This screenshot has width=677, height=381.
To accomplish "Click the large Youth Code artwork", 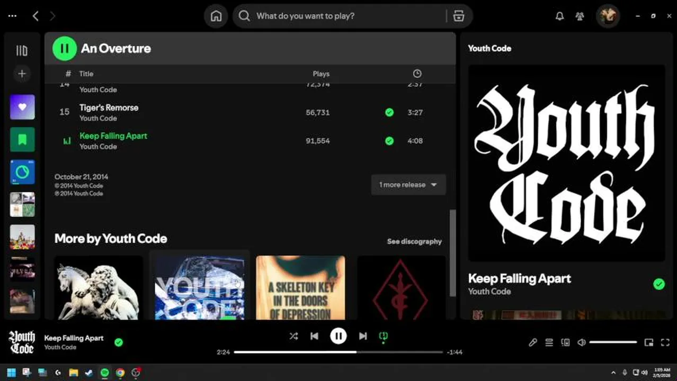I will click(x=566, y=163).
